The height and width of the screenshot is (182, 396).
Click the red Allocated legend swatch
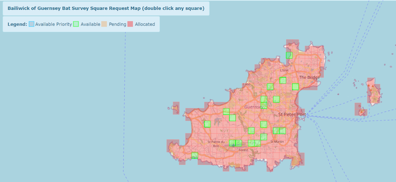coord(130,24)
